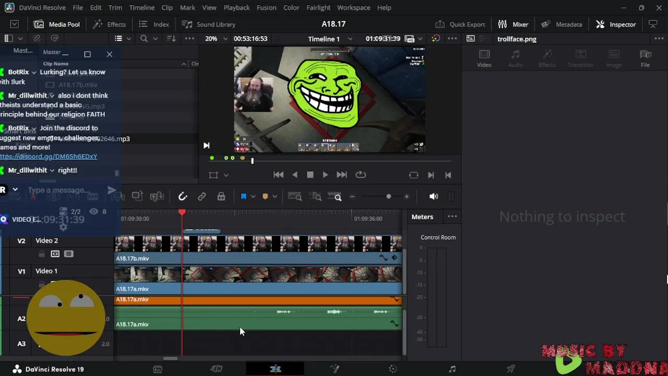Open the Sound Library panel
The image size is (668, 376).
pos(208,25)
